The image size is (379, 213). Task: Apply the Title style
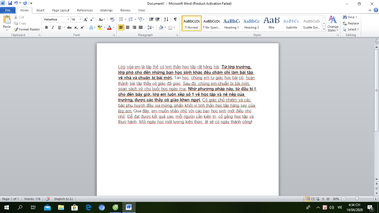coord(271,23)
